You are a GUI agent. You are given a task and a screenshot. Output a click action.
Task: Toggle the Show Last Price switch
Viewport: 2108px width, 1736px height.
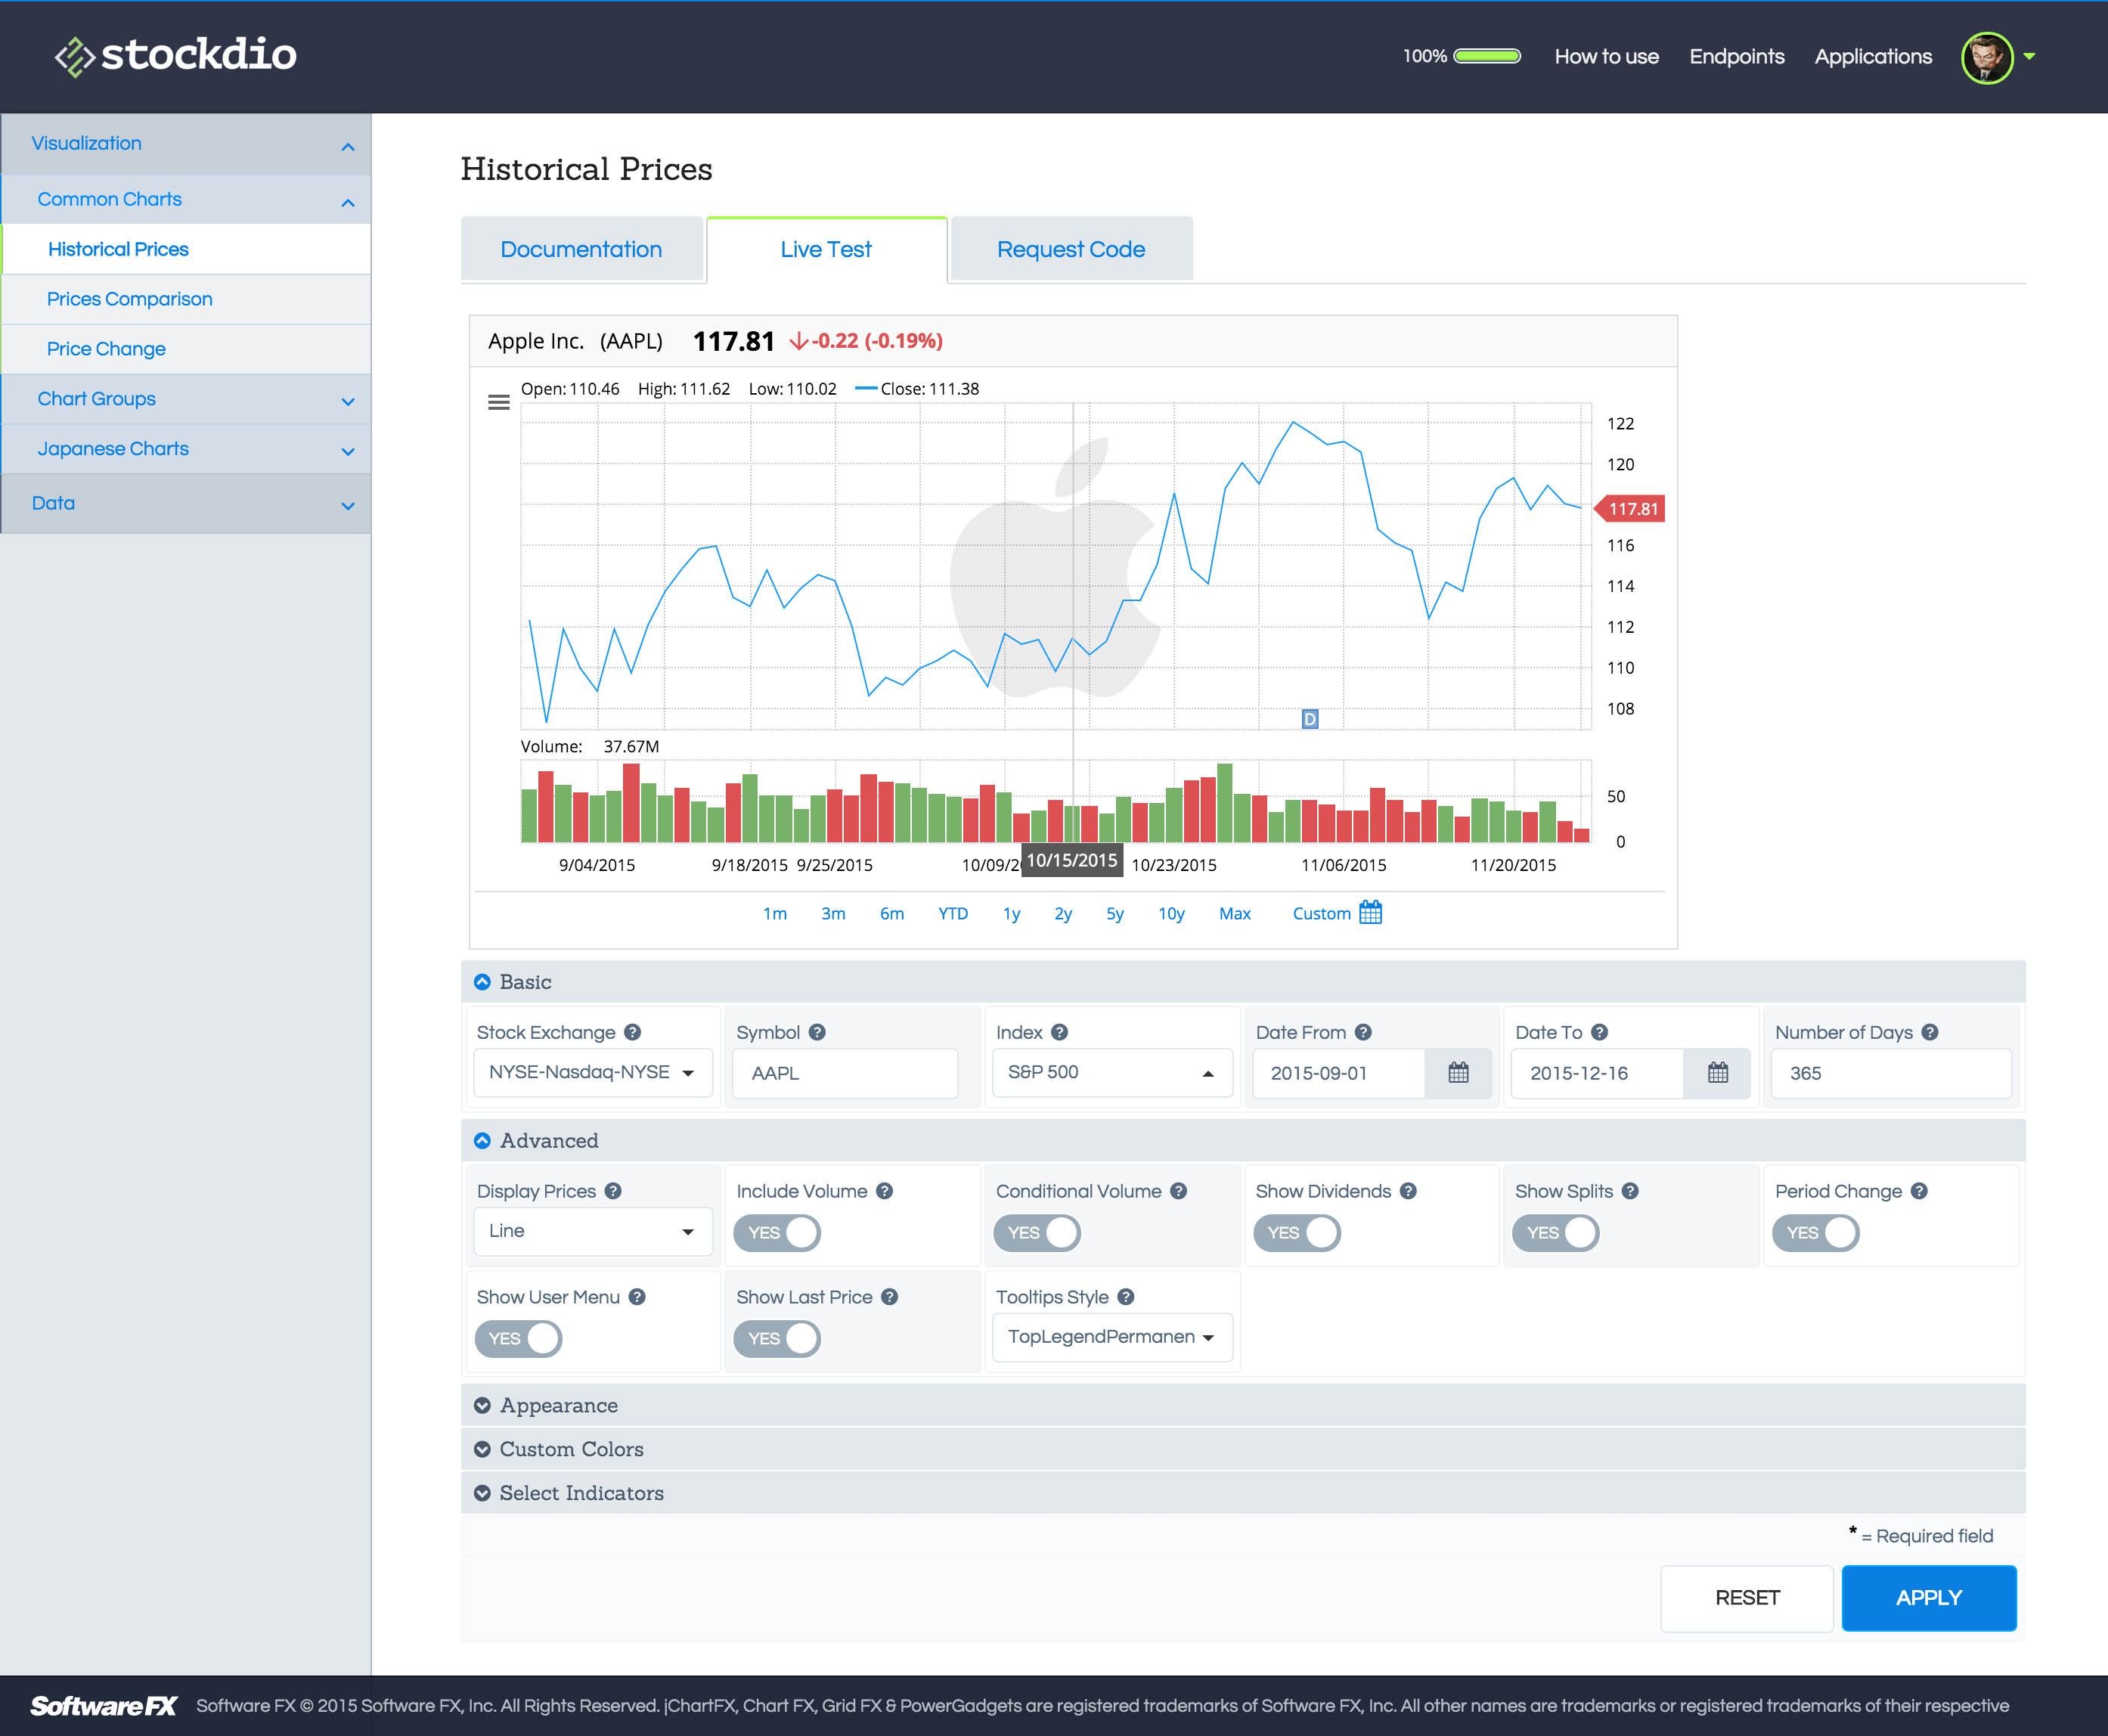click(777, 1339)
